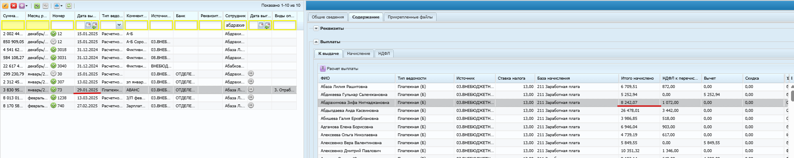
Task: Sort by ФИО column header
Action: [357, 78]
